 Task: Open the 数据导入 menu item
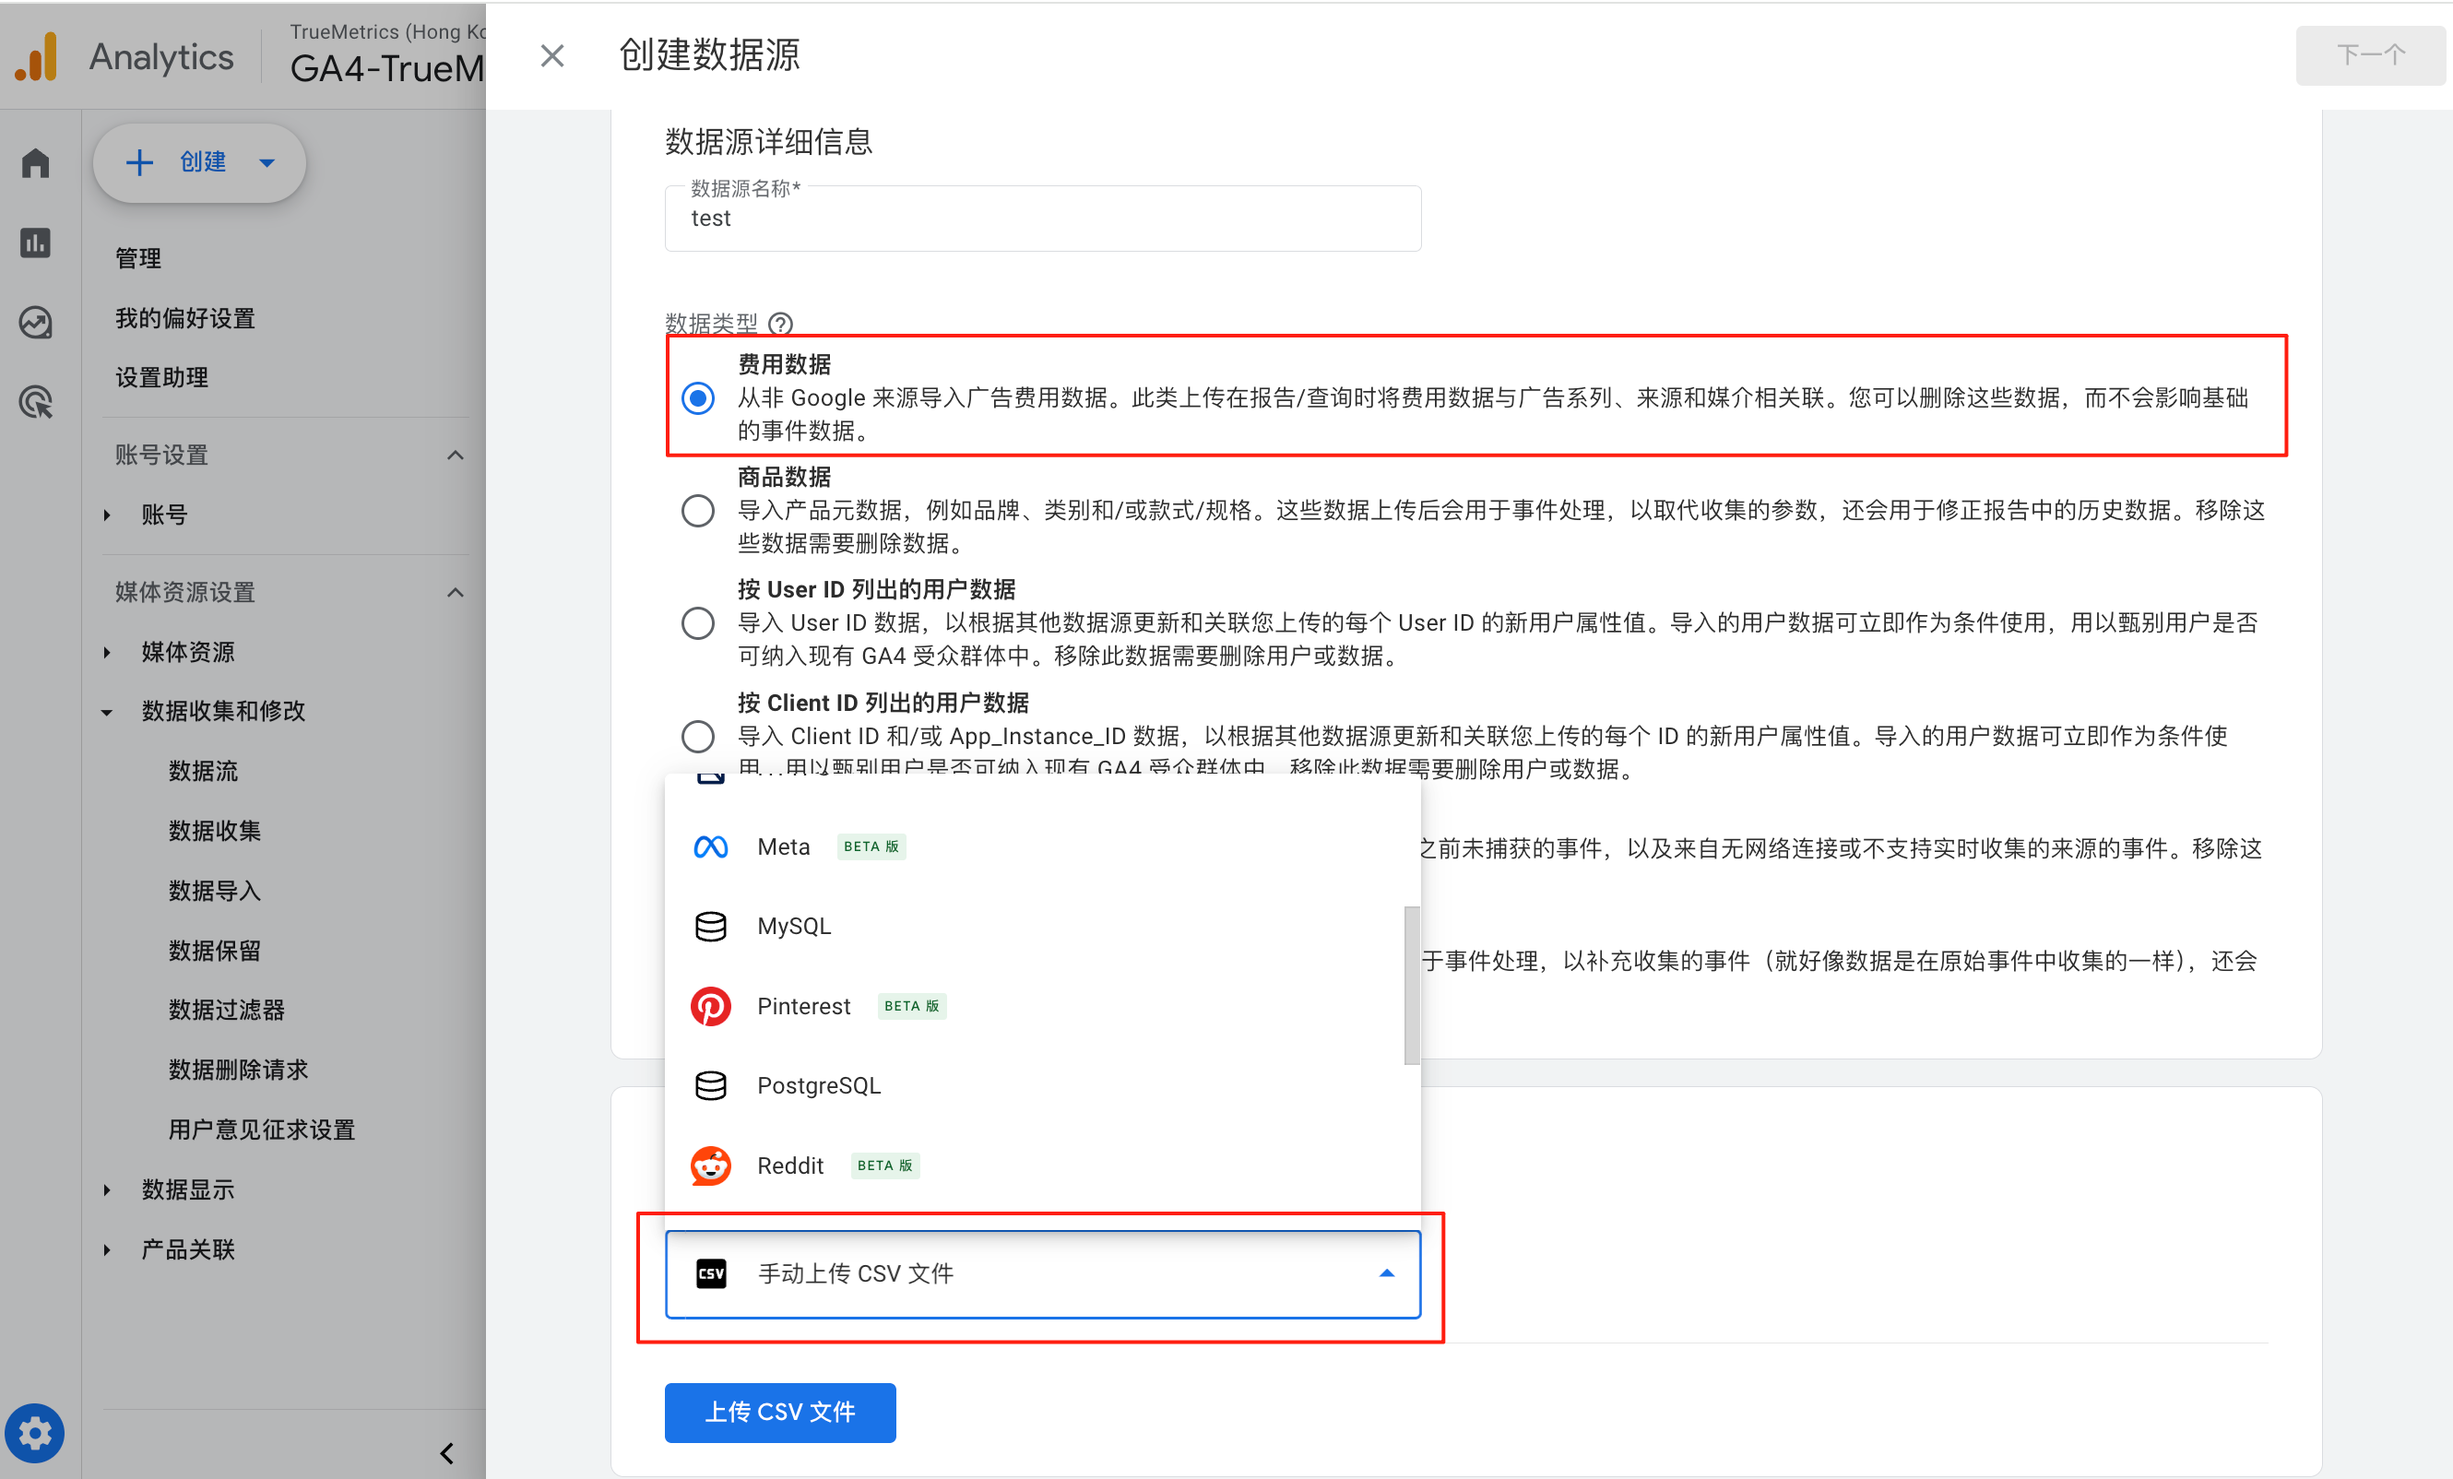point(214,891)
